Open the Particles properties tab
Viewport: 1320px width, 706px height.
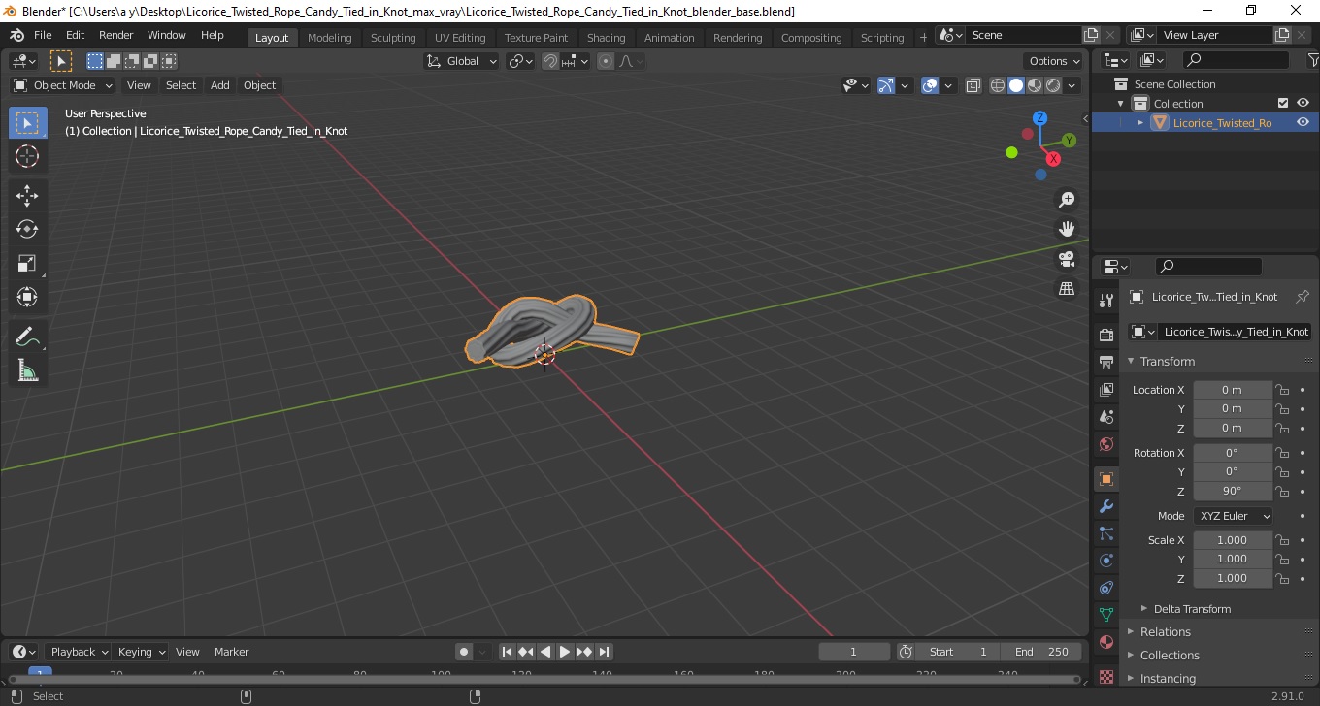coord(1106,533)
